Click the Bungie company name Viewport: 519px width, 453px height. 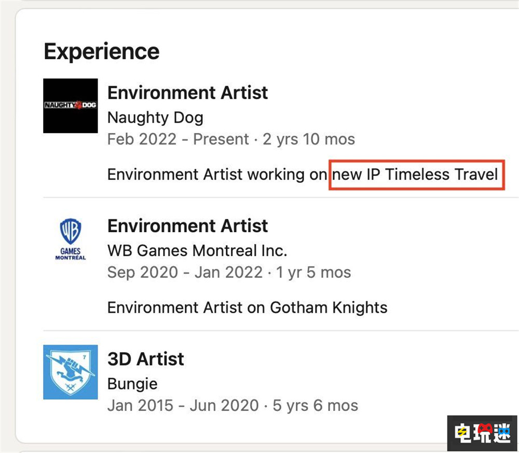point(133,384)
